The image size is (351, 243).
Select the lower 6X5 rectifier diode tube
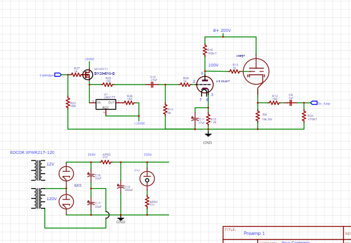coord(66,201)
